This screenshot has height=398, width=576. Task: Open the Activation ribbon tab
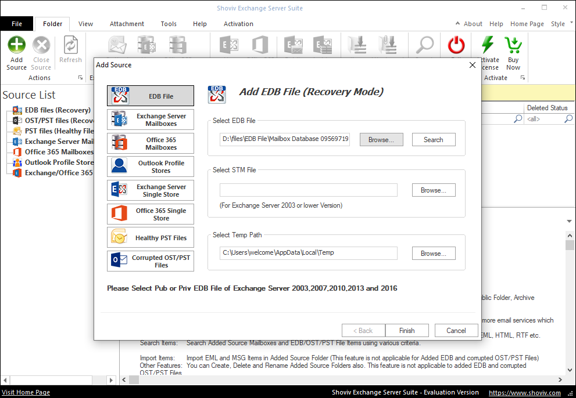pos(238,24)
